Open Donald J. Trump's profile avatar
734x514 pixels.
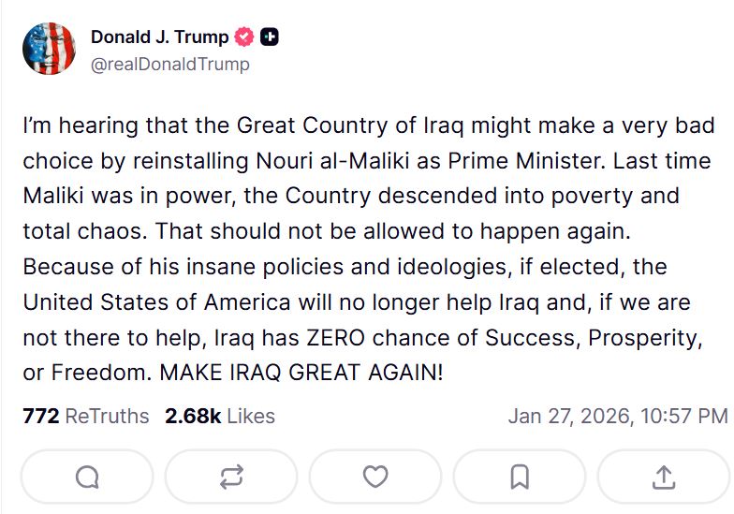[x=49, y=48]
